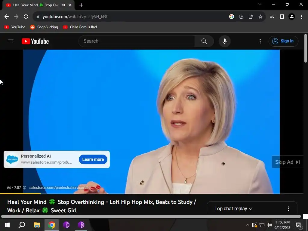Open the chat replay three-dot options
Image resolution: width=308 pixels, height=231 pixels.
288,209
